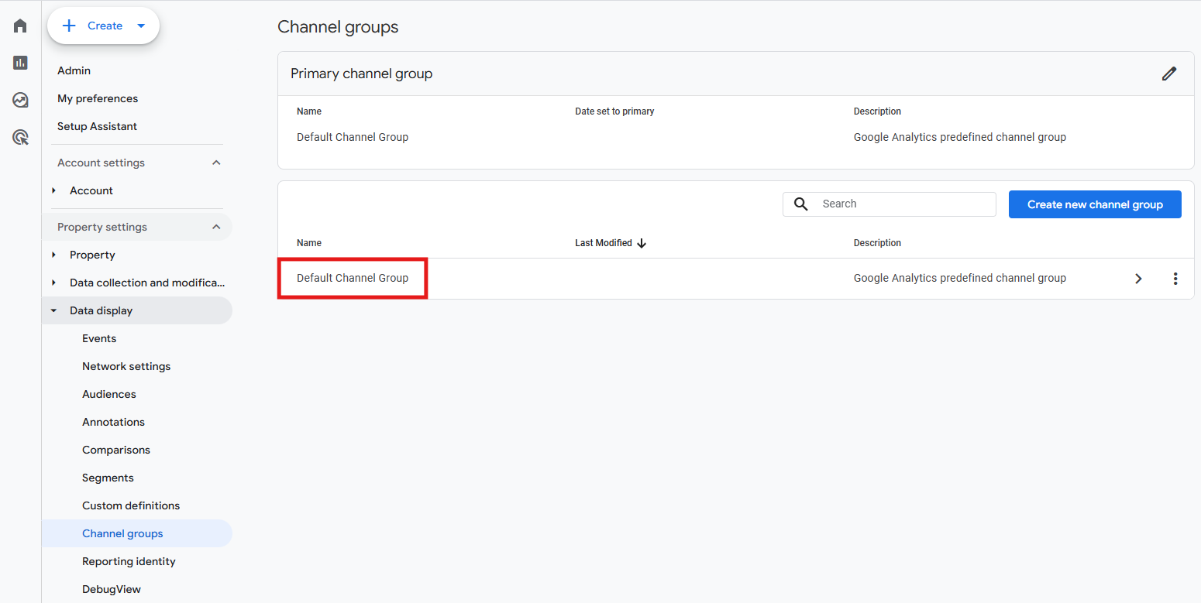Click the Primary channel group heading
This screenshot has width=1201, height=603.
coord(362,74)
